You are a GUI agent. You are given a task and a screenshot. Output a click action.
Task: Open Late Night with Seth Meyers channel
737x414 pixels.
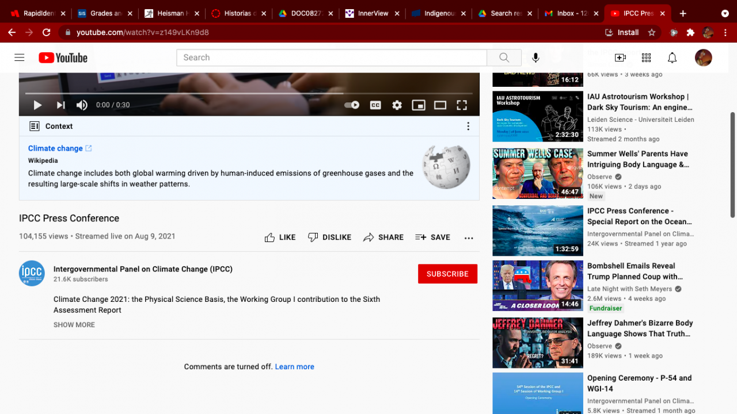[x=629, y=289]
